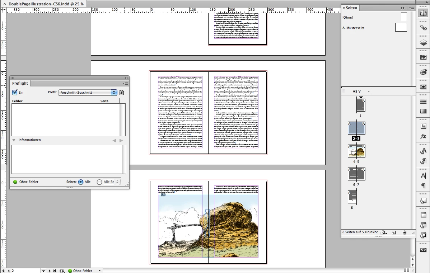This screenshot has width=430, height=273.
Task: Create new page in Pages panel
Action: tap(394, 232)
